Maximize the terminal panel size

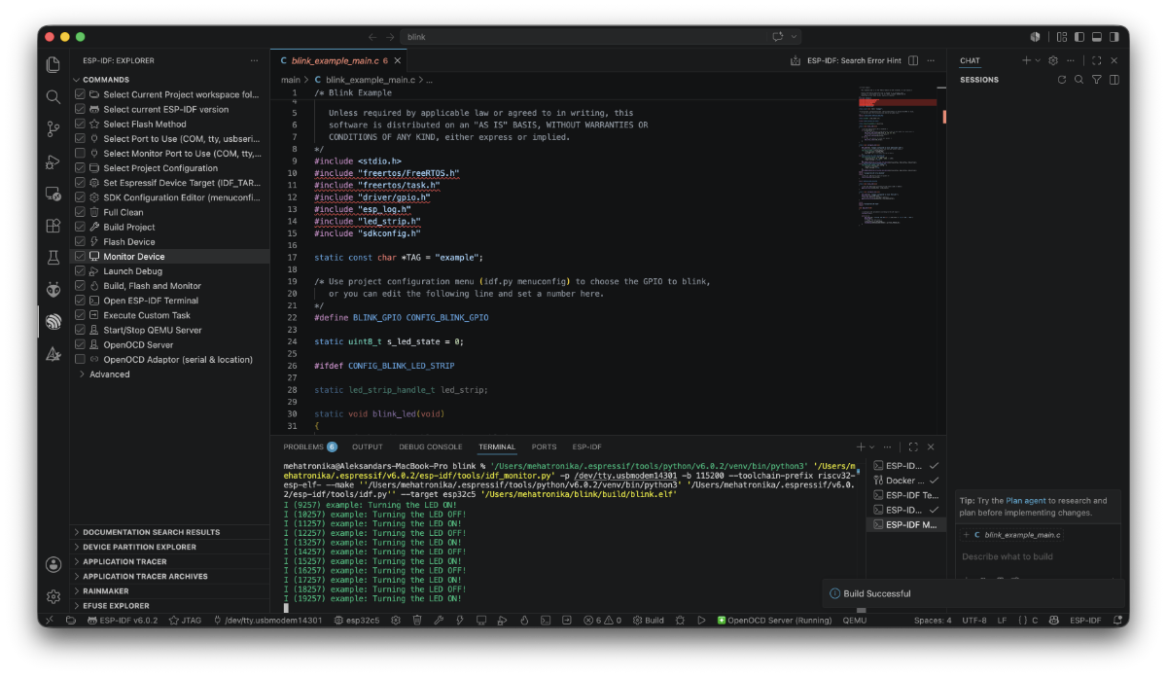[x=913, y=446]
